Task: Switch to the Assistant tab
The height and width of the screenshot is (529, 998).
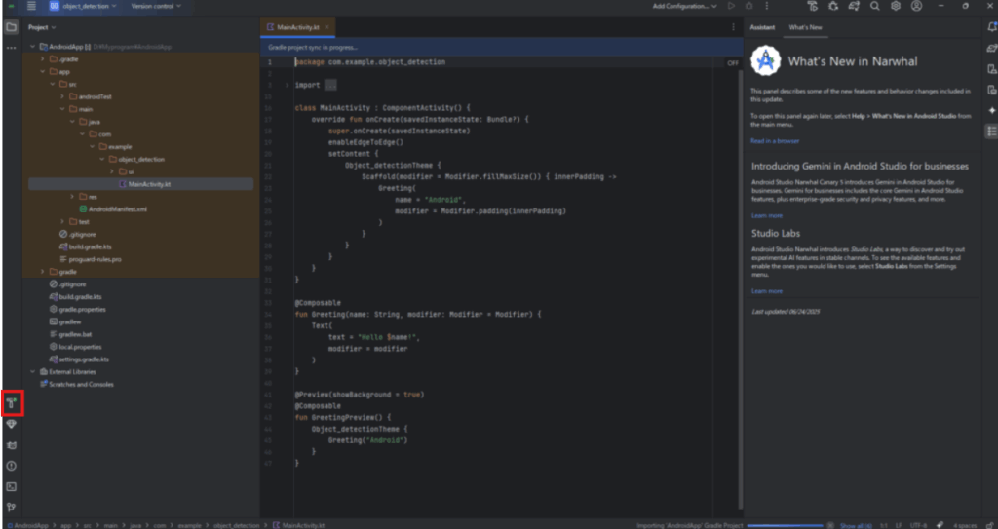Action: pyautogui.click(x=762, y=27)
